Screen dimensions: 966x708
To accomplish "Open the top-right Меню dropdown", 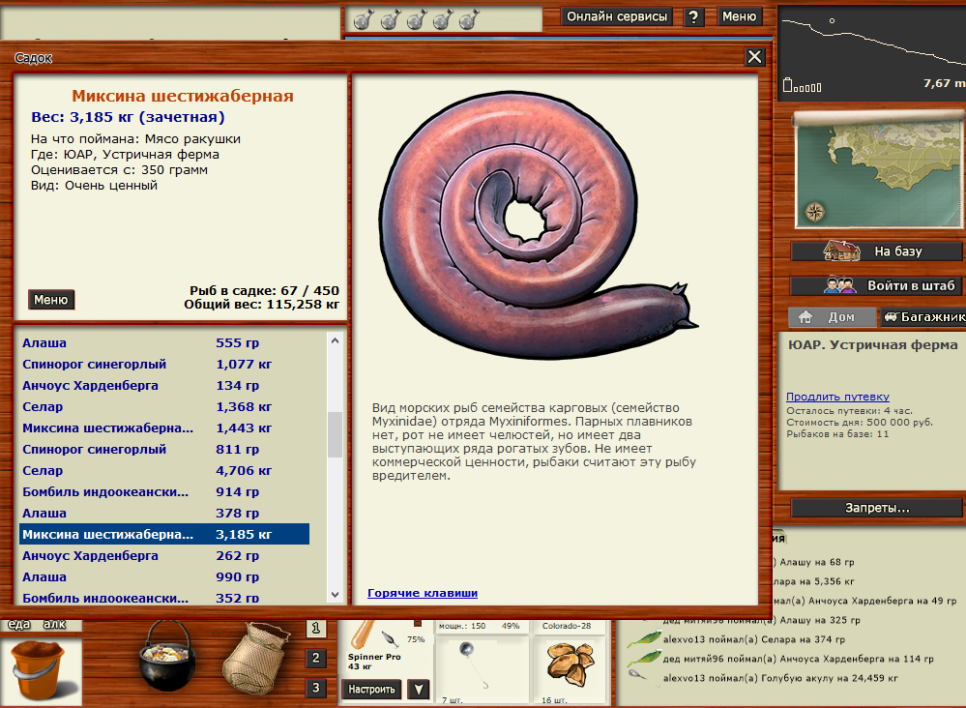I will pyautogui.click(x=739, y=16).
